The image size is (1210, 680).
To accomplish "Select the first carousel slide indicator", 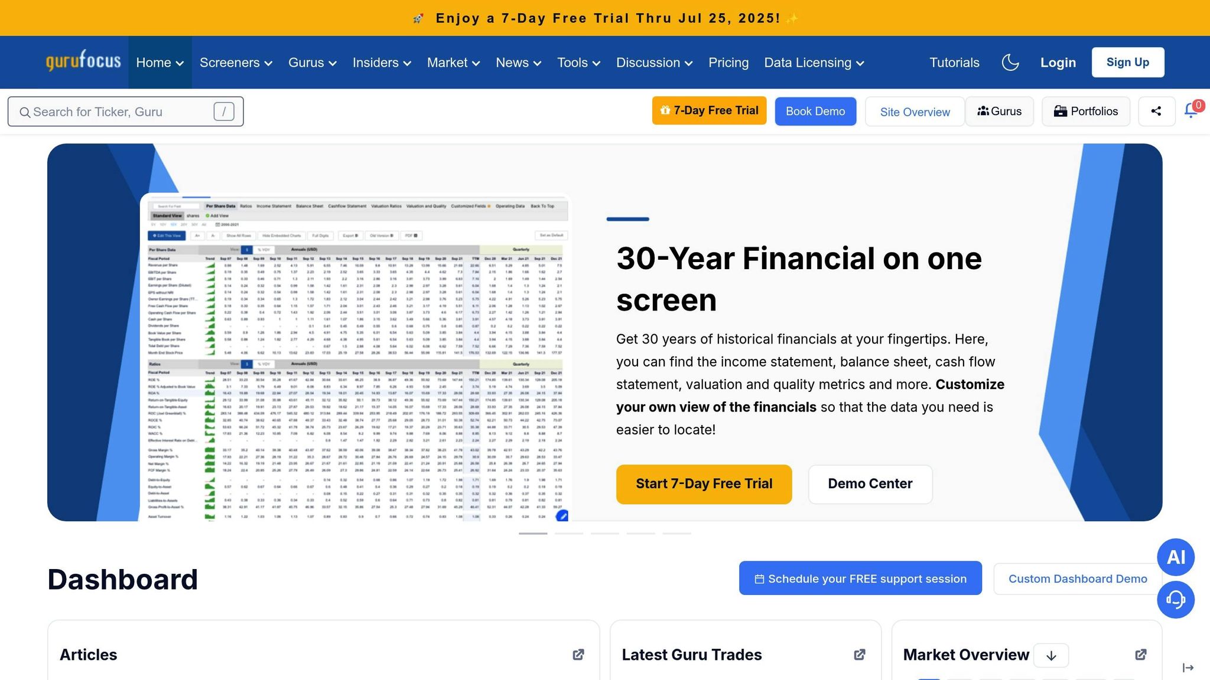I will (533, 534).
